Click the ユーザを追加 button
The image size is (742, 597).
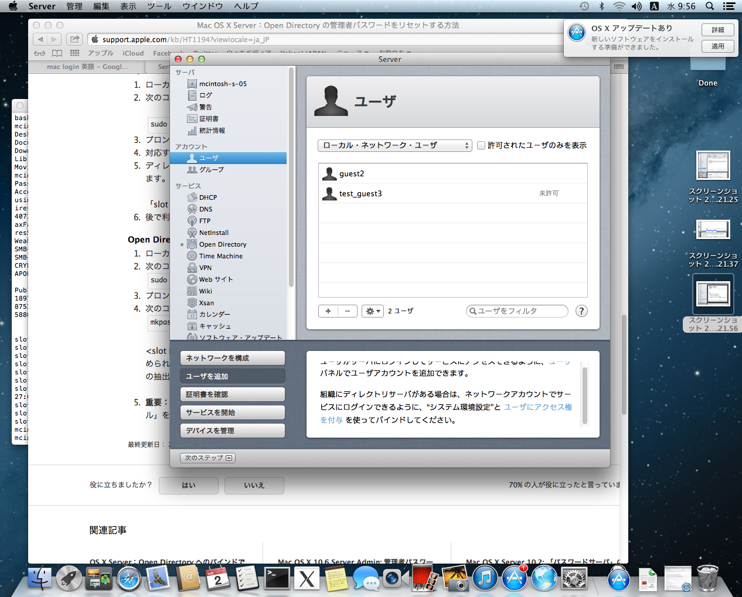233,376
